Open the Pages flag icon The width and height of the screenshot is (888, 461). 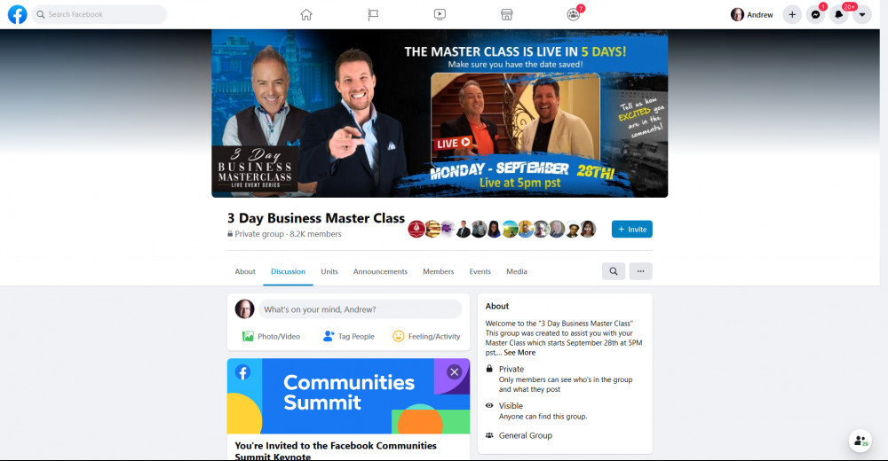tap(373, 15)
